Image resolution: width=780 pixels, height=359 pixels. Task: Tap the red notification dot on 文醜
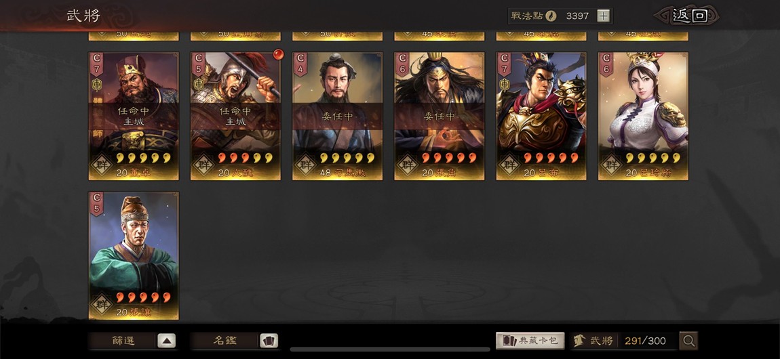[x=279, y=54]
